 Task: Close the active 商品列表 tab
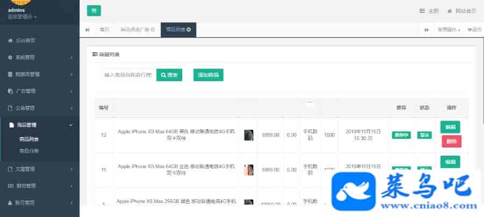(x=189, y=30)
